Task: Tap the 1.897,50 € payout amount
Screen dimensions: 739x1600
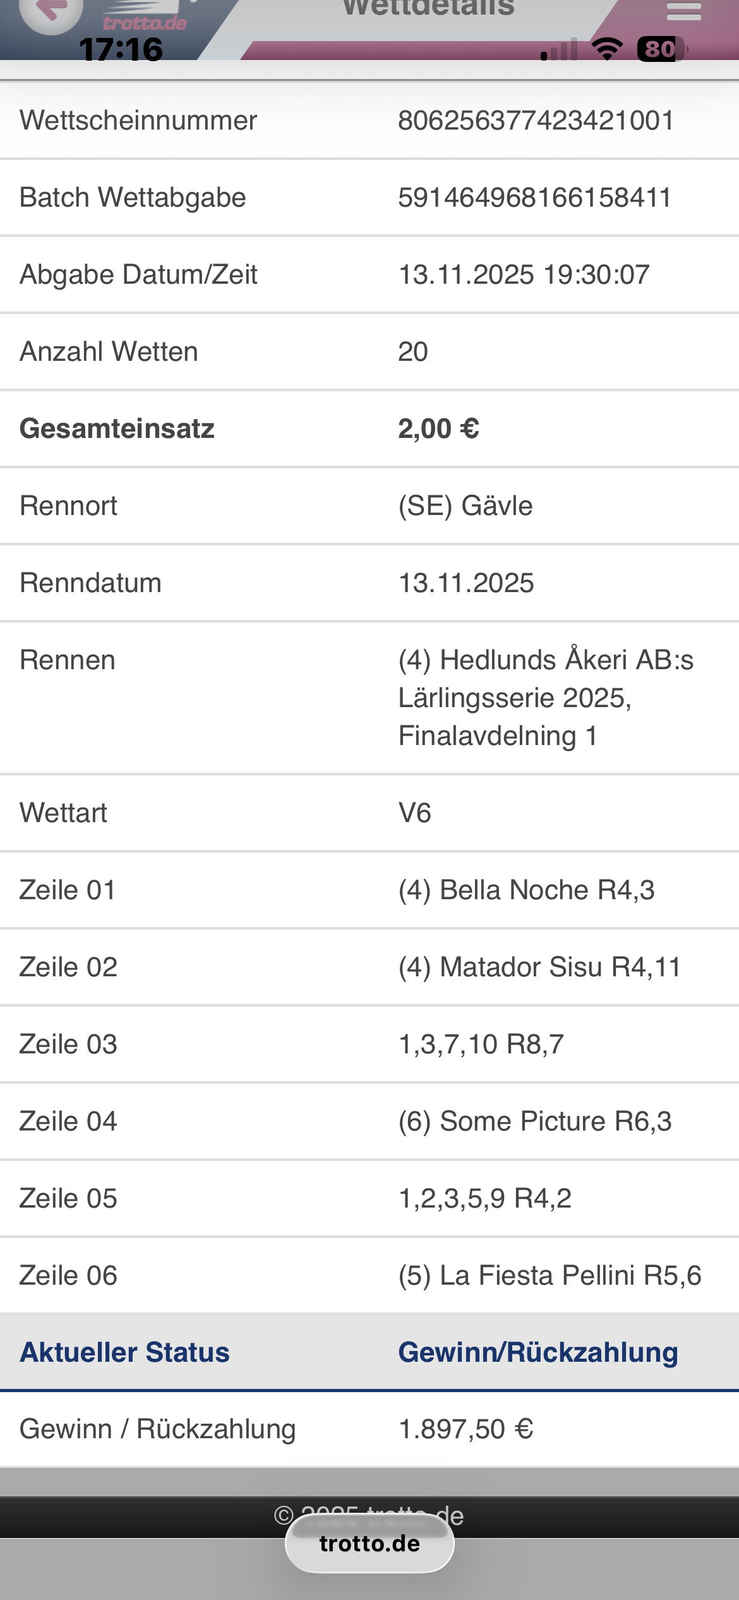Action: pos(466,1429)
